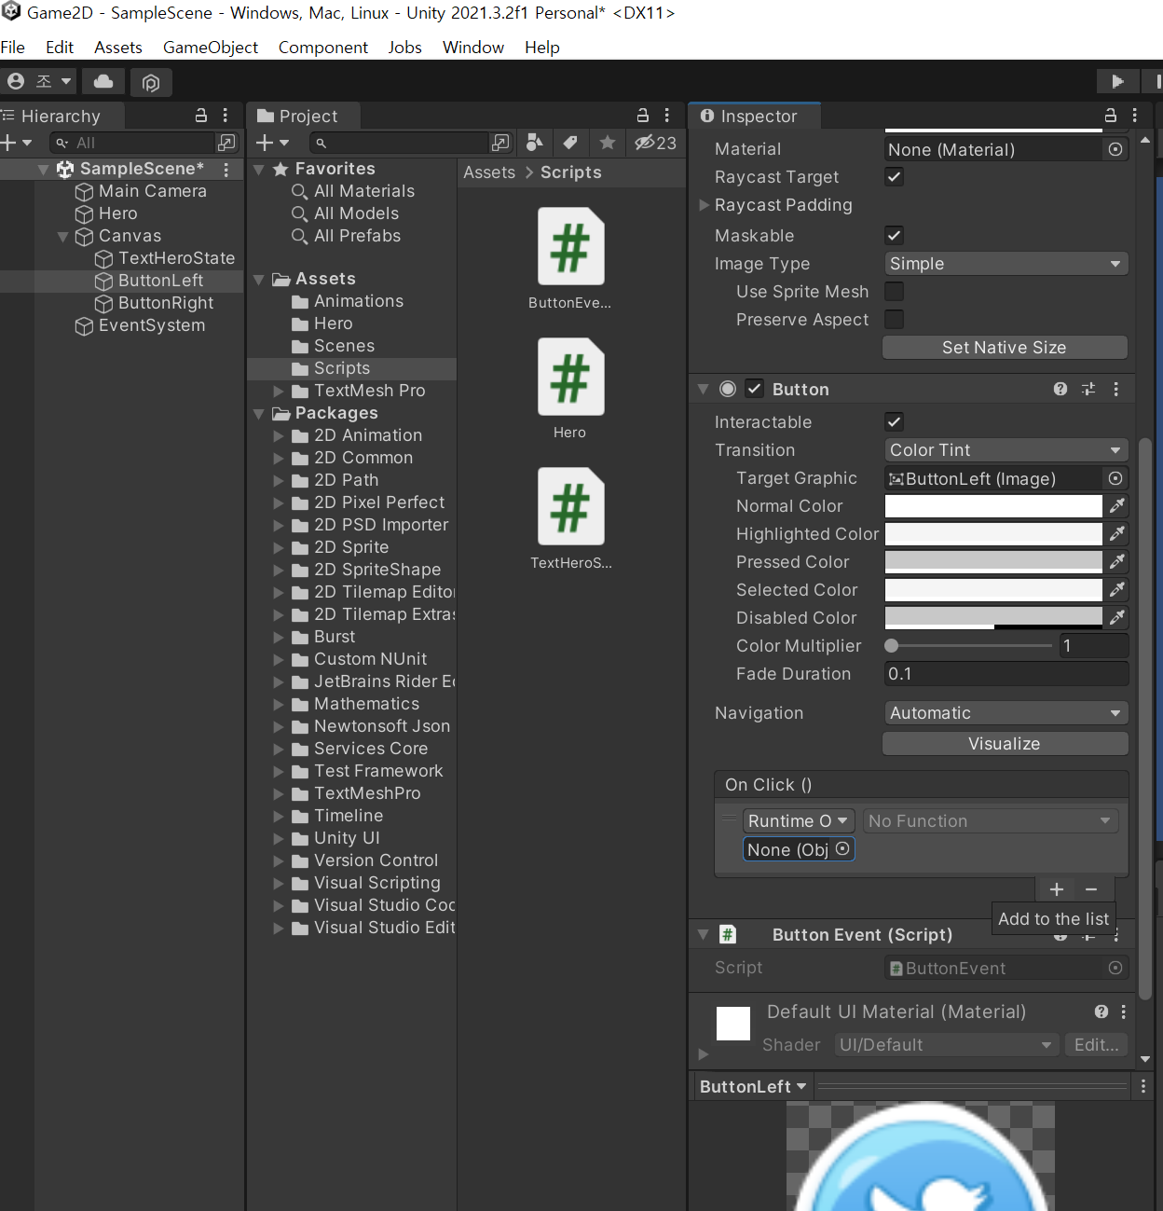Click the Visualize navigation button
Image resolution: width=1163 pixels, height=1211 pixels.
pos(1005,744)
